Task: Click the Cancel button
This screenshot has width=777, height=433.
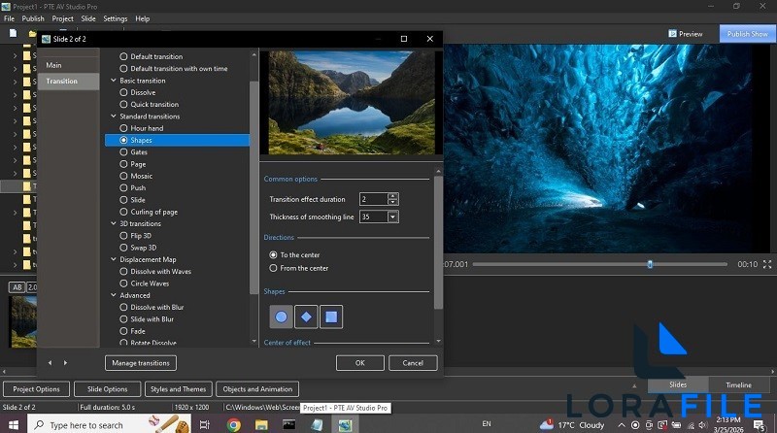Action: (x=413, y=363)
